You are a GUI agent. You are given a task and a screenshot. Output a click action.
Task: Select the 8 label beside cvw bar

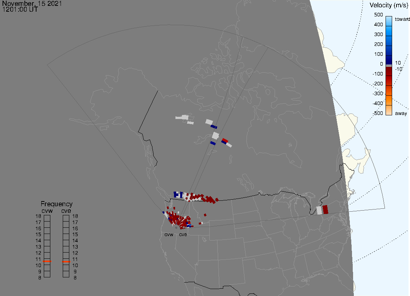(40, 278)
